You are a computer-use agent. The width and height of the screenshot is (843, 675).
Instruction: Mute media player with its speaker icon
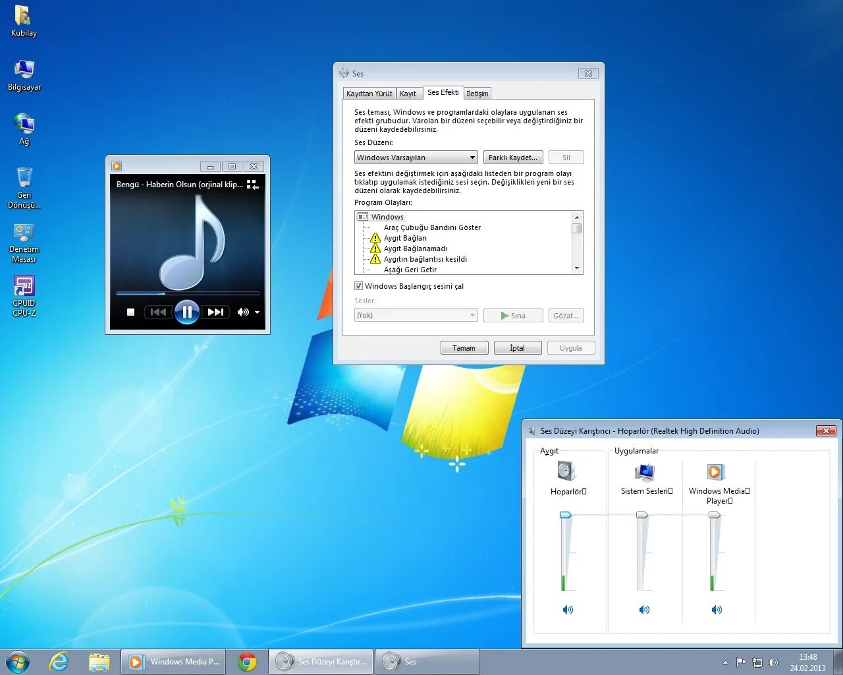tap(243, 312)
